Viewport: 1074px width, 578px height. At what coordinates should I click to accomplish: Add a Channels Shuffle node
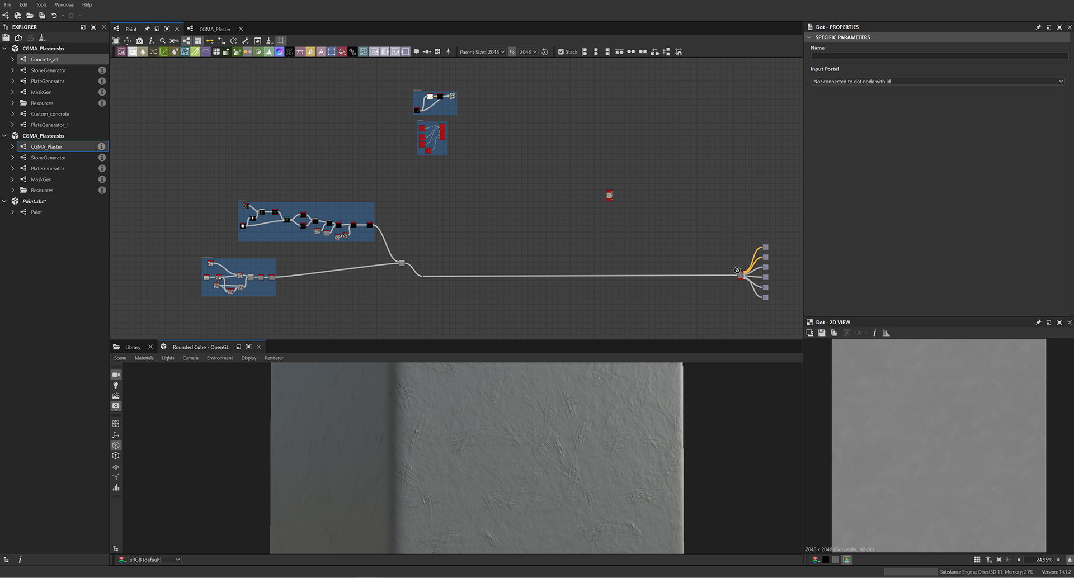(x=153, y=52)
